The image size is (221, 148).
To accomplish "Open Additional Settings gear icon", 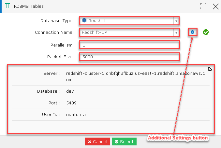I will pos(193,32).
